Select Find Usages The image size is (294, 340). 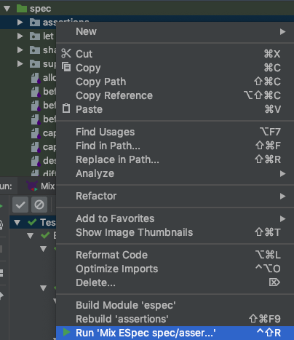pyautogui.click(x=175, y=132)
